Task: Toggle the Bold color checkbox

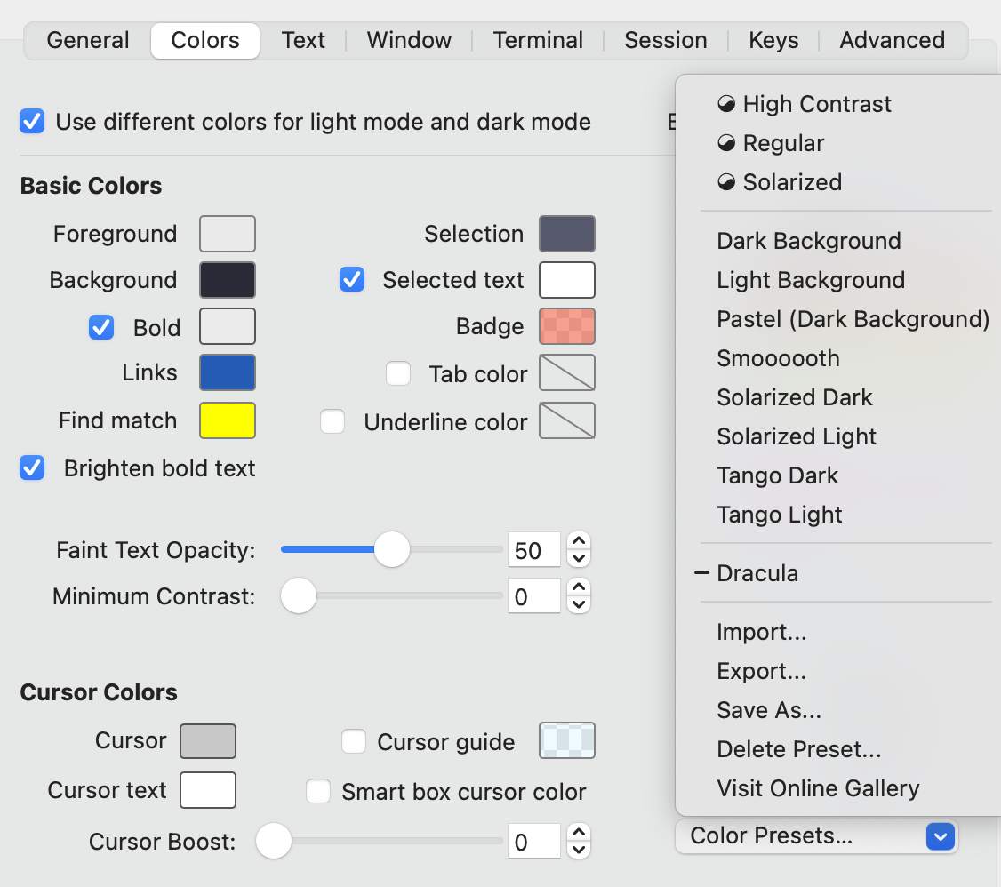Action: tap(100, 327)
